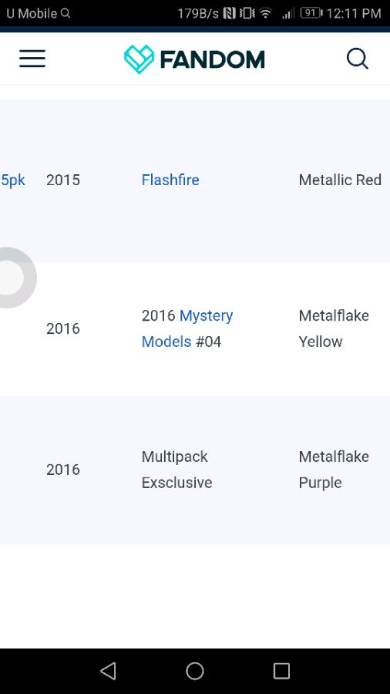
Task: Follow the 5pk link
Action: click(13, 180)
